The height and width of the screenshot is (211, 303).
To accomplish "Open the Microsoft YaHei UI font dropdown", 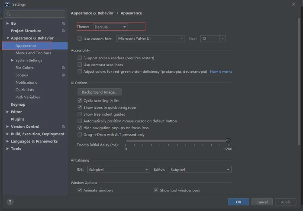I will [x=150, y=39].
